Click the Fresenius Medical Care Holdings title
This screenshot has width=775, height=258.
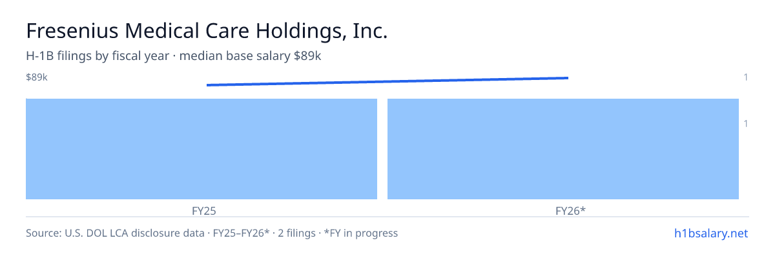pyautogui.click(x=207, y=31)
